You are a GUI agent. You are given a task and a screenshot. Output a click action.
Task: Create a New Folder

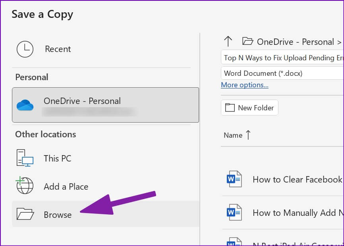pyautogui.click(x=250, y=108)
